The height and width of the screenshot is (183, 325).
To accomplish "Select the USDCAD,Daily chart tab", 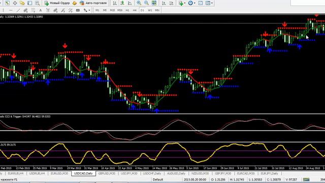I will pyautogui.click(x=83, y=173).
